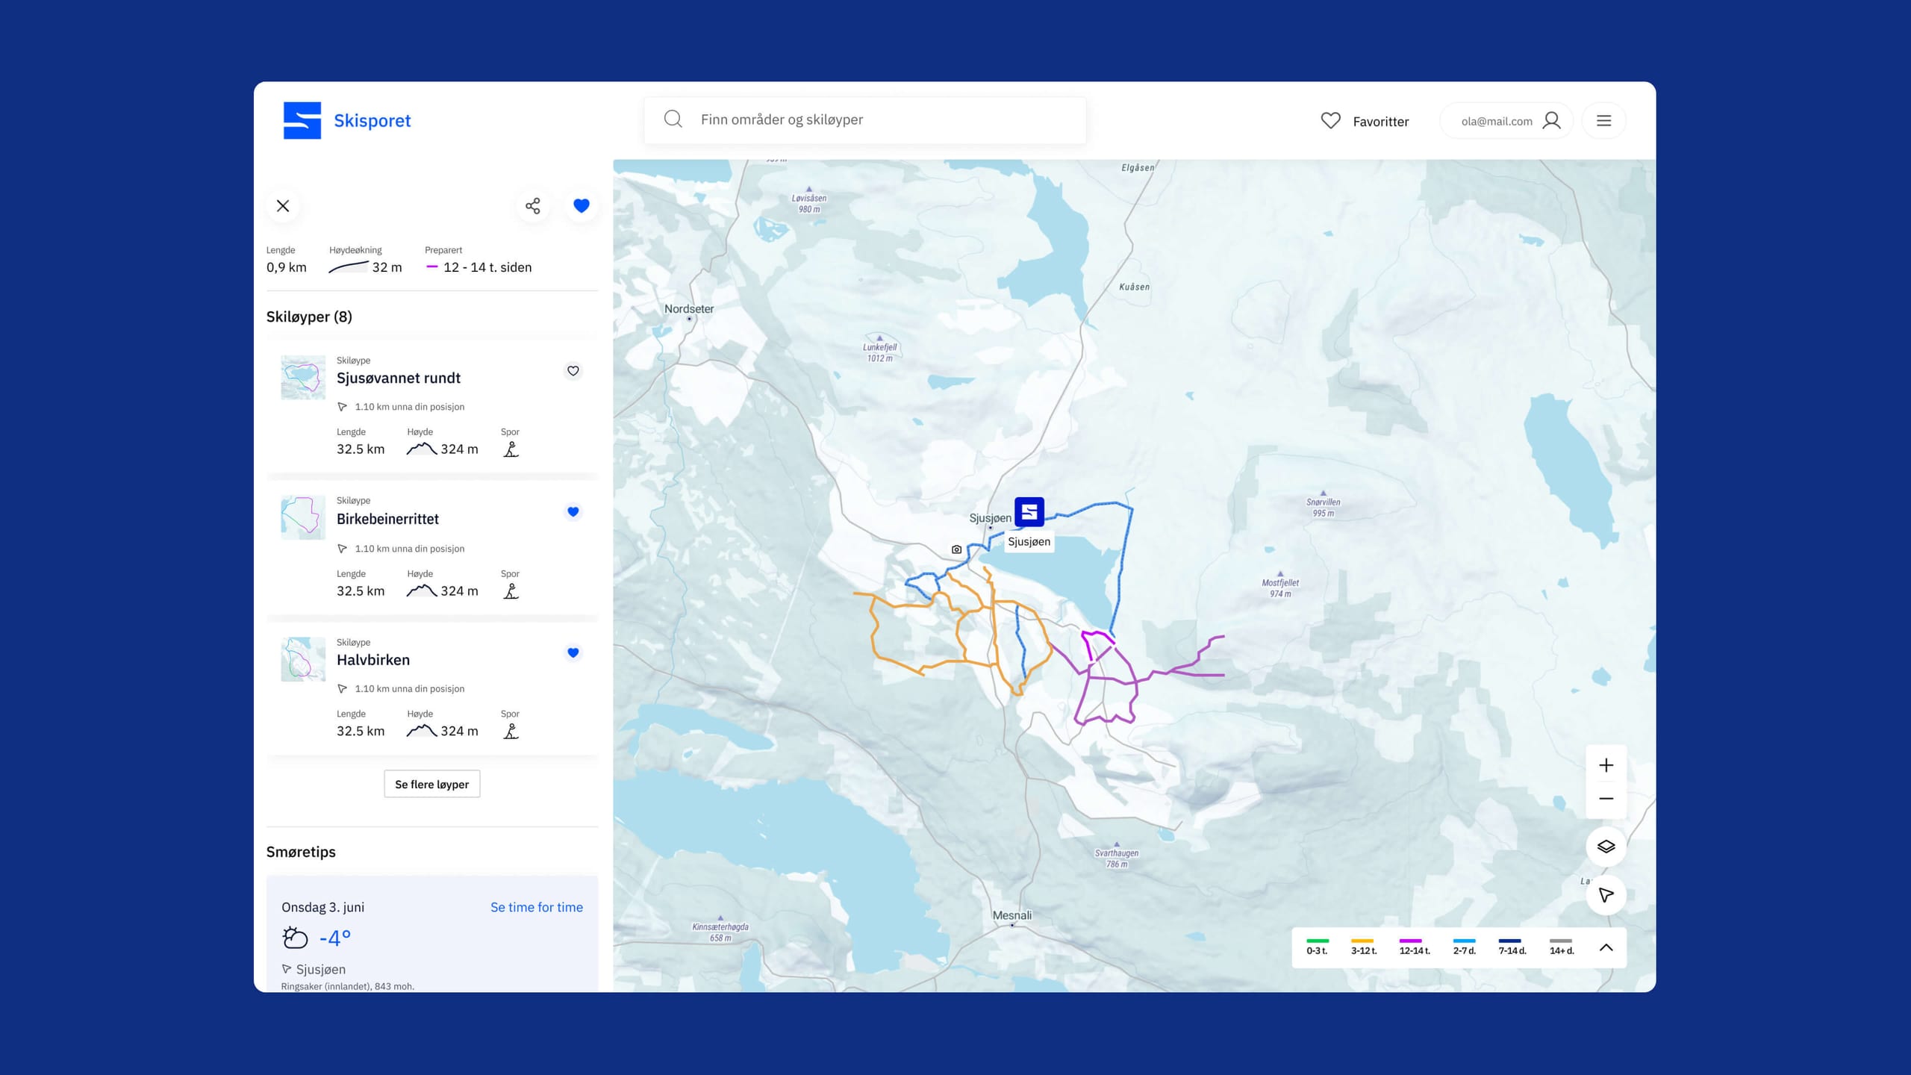Close the trail details panel
The height and width of the screenshot is (1075, 1911).
pyautogui.click(x=283, y=206)
